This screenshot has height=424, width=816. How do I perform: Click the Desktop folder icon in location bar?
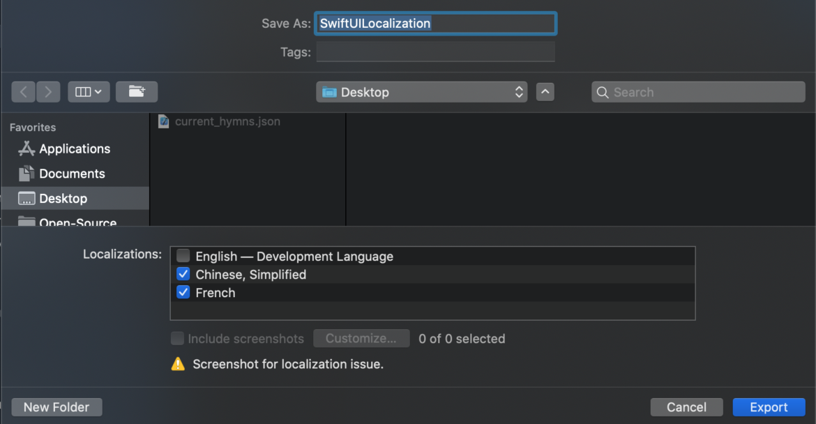[x=331, y=91]
